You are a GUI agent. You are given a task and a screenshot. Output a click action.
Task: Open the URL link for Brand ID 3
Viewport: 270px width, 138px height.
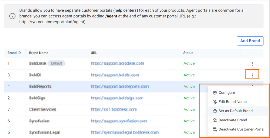pyautogui.click(x=115, y=75)
